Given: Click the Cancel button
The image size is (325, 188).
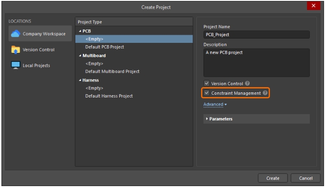Looking at the screenshot, I should (x=305, y=178).
